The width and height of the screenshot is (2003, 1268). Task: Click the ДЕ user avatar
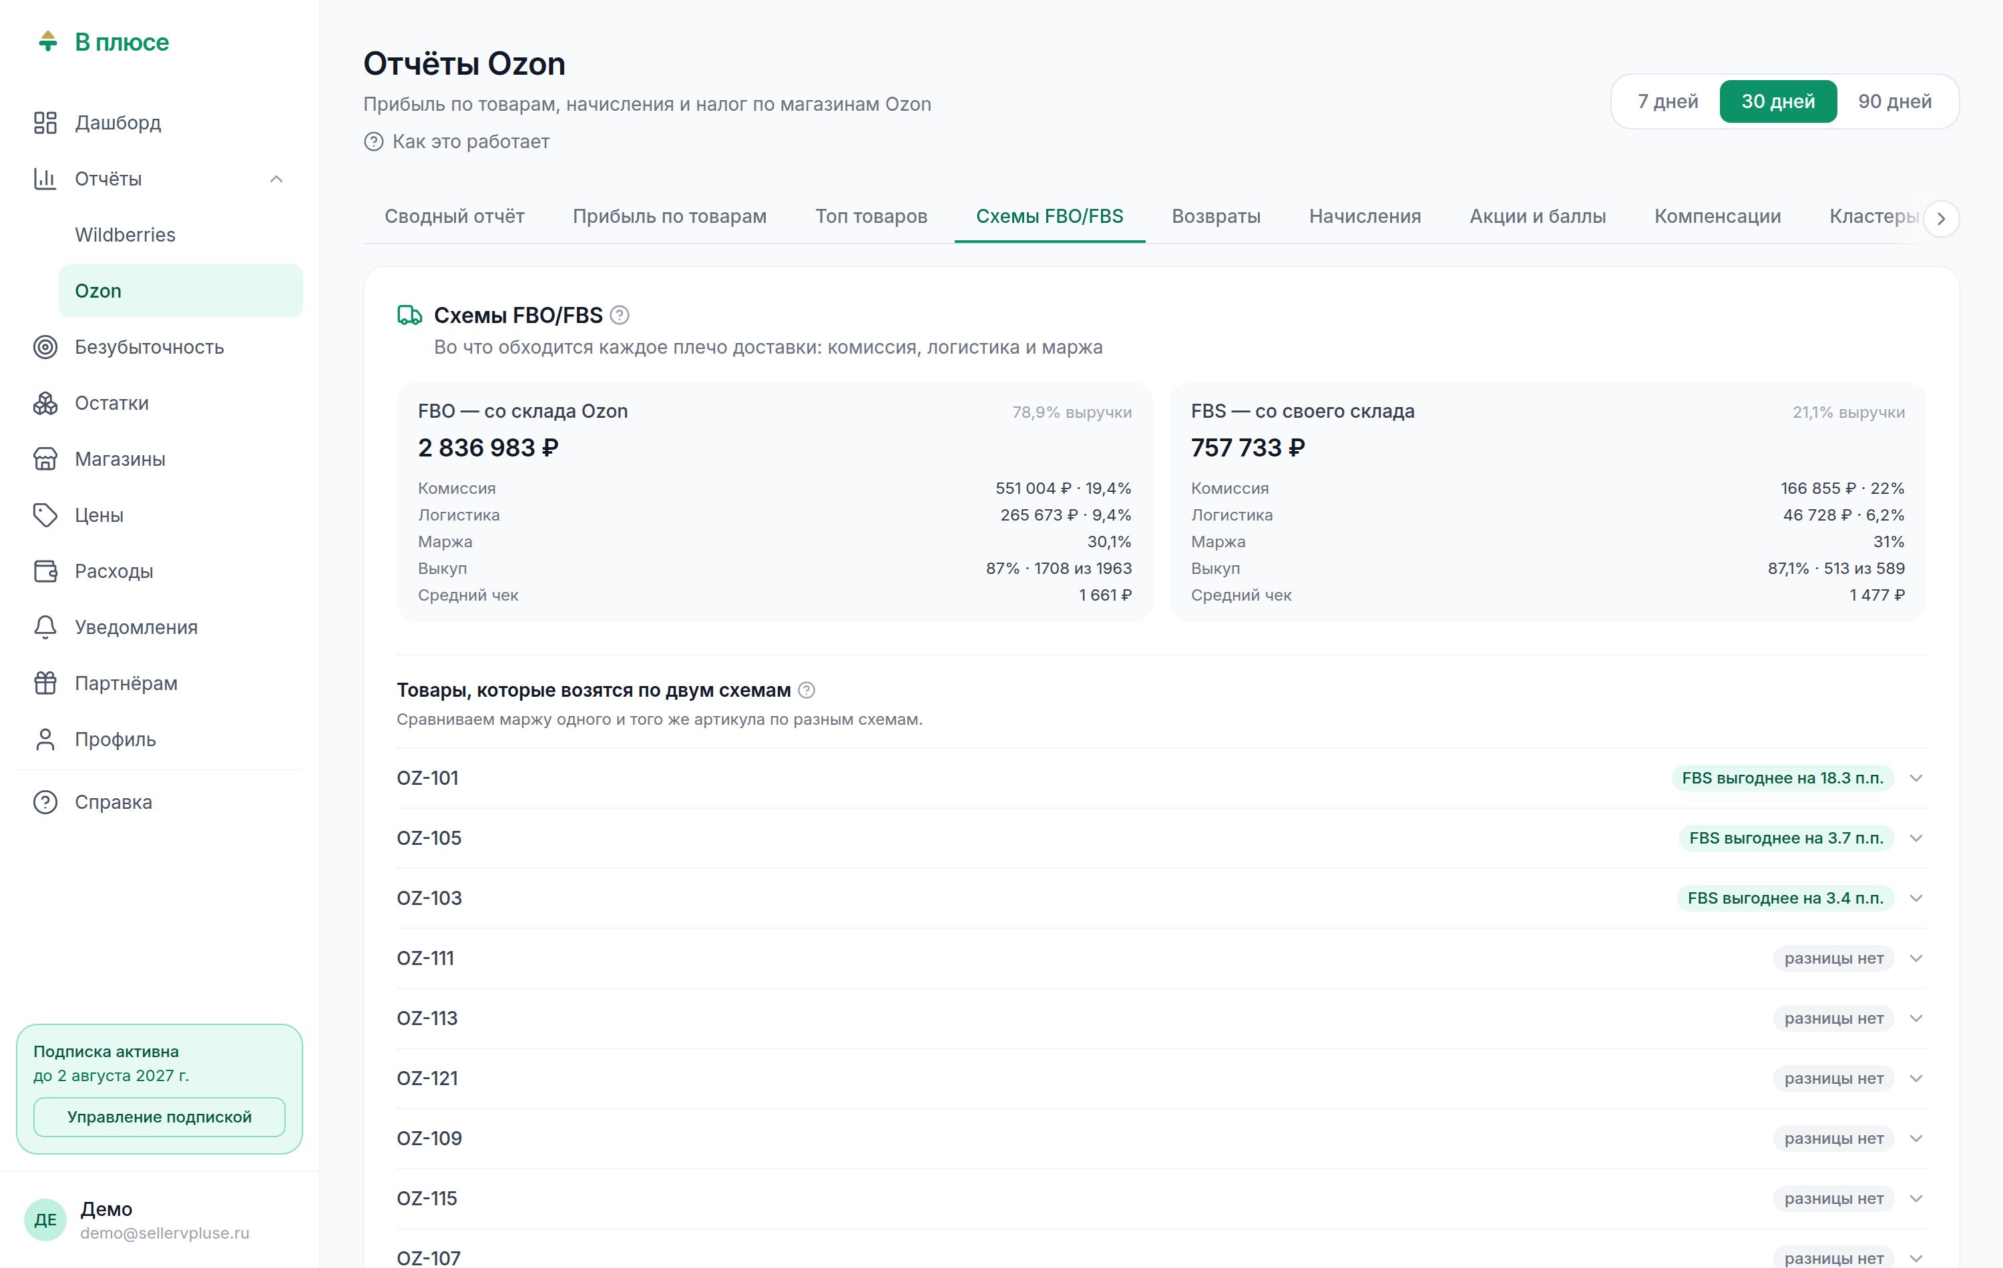click(45, 1220)
